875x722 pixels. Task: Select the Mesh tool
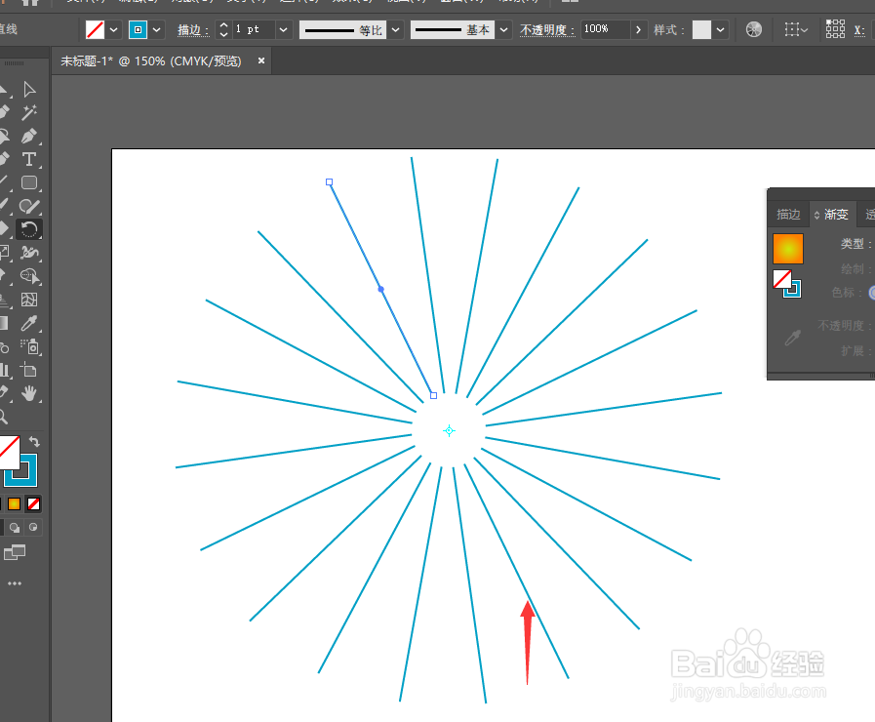pyautogui.click(x=29, y=300)
